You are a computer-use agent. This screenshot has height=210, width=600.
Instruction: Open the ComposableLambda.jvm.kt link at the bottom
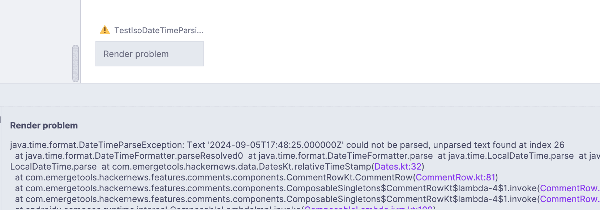[369, 209]
